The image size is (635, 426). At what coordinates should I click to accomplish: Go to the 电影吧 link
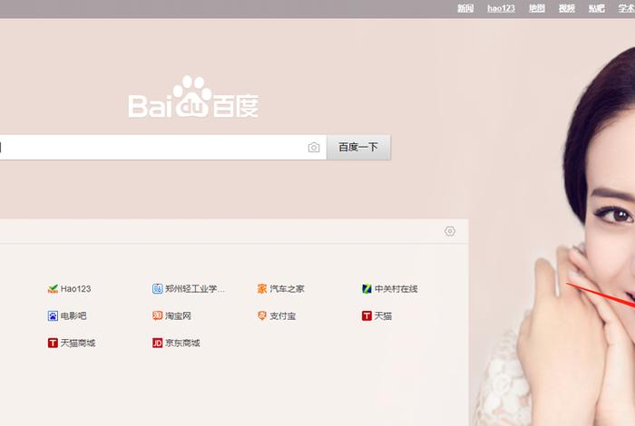click(73, 316)
